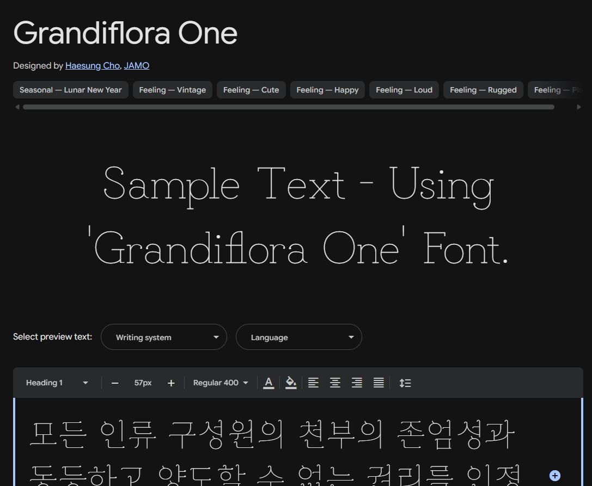Viewport: 592px width, 486px height.
Task: Increase font size with the plus icon
Action: (171, 383)
